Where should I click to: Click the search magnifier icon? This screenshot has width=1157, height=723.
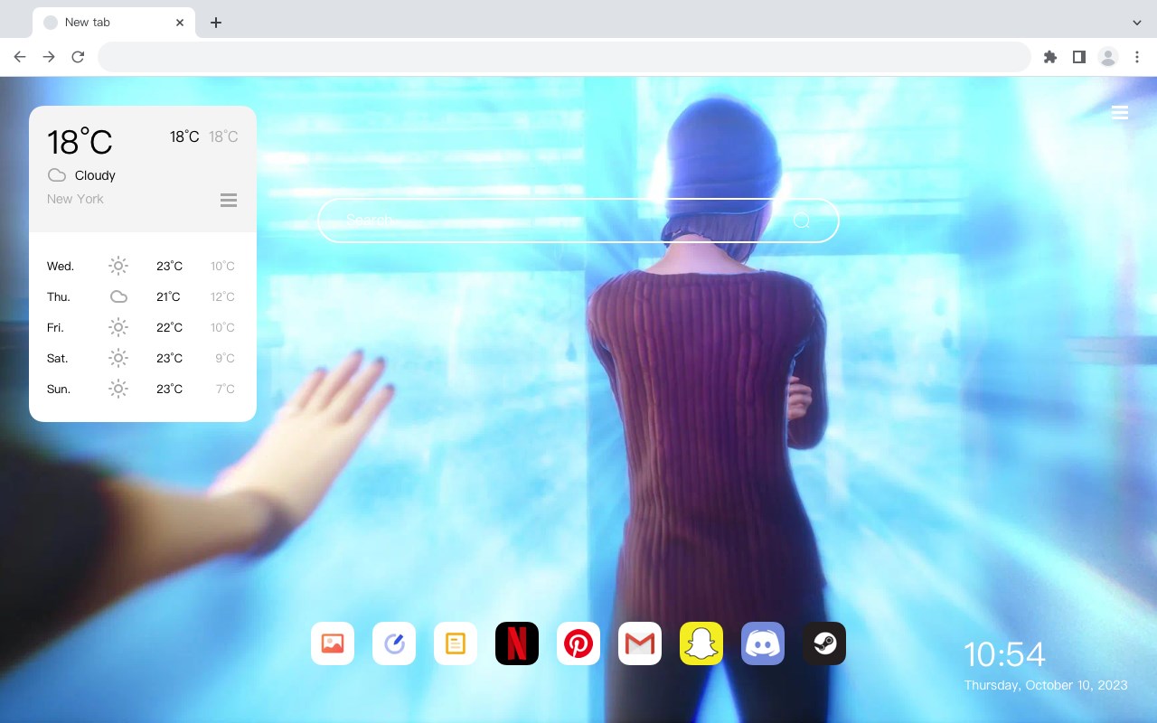coord(802,221)
